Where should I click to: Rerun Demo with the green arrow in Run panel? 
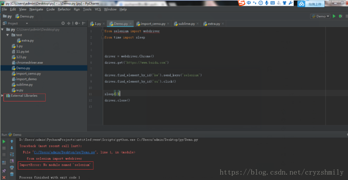point(4,141)
